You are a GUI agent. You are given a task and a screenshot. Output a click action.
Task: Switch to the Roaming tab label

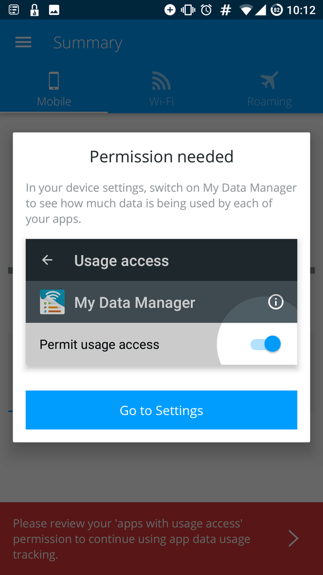click(x=269, y=101)
